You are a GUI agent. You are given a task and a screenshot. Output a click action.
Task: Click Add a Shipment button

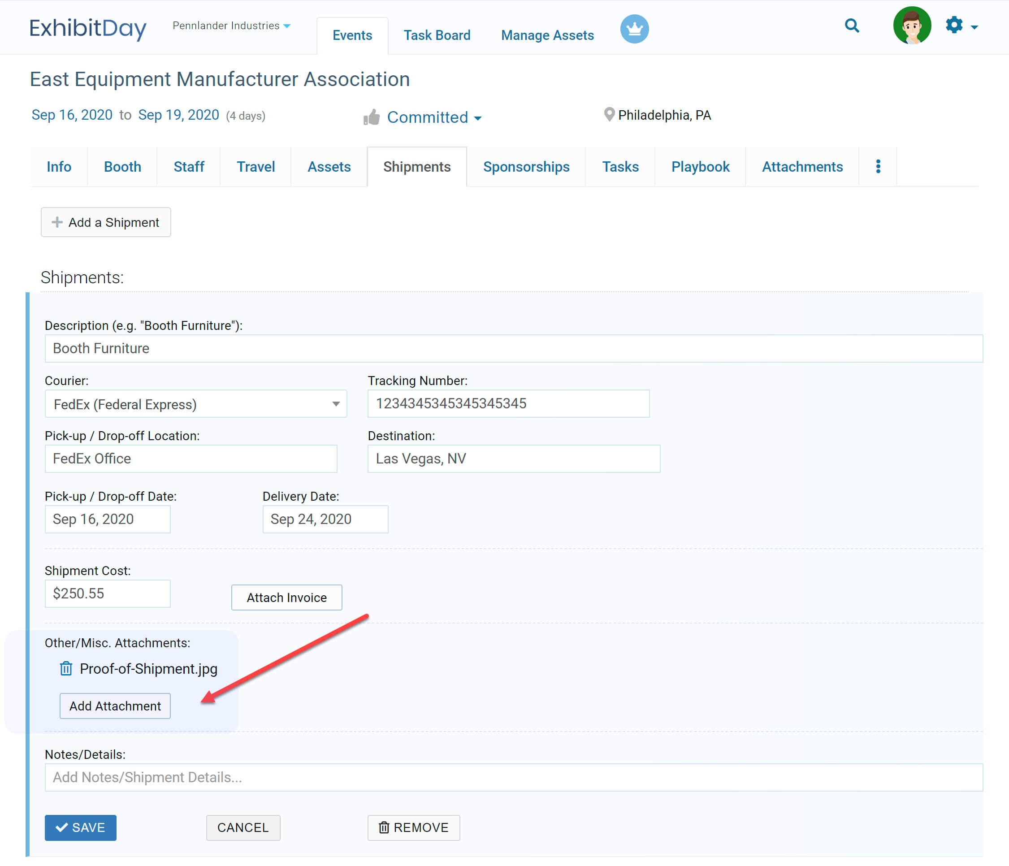pos(106,223)
